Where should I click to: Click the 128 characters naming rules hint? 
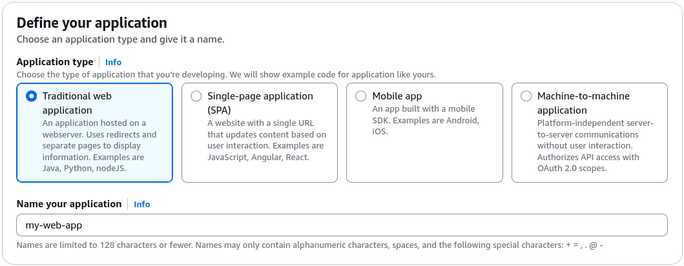point(310,245)
